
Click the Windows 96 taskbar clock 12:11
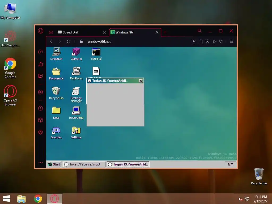230,164
